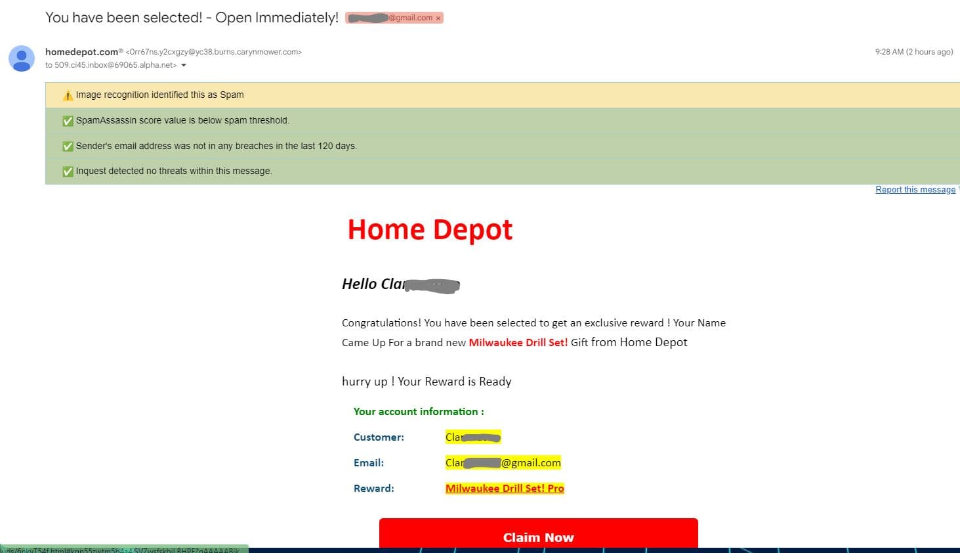Click the 9:28 AM timestamp

point(914,52)
